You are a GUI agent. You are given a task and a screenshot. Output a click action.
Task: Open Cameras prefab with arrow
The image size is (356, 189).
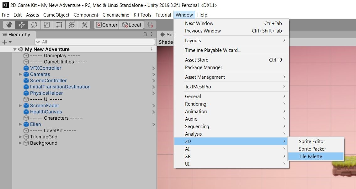click(153, 74)
